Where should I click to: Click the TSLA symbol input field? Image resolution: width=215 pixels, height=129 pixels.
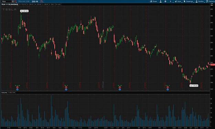pos(7,1)
